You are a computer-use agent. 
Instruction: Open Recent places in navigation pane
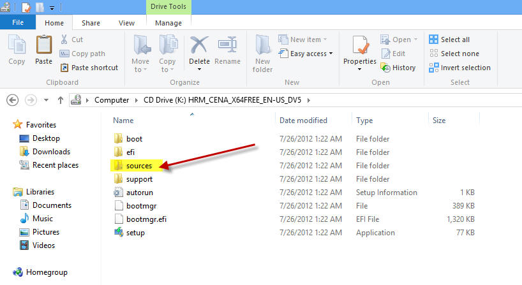pyautogui.click(x=49, y=165)
